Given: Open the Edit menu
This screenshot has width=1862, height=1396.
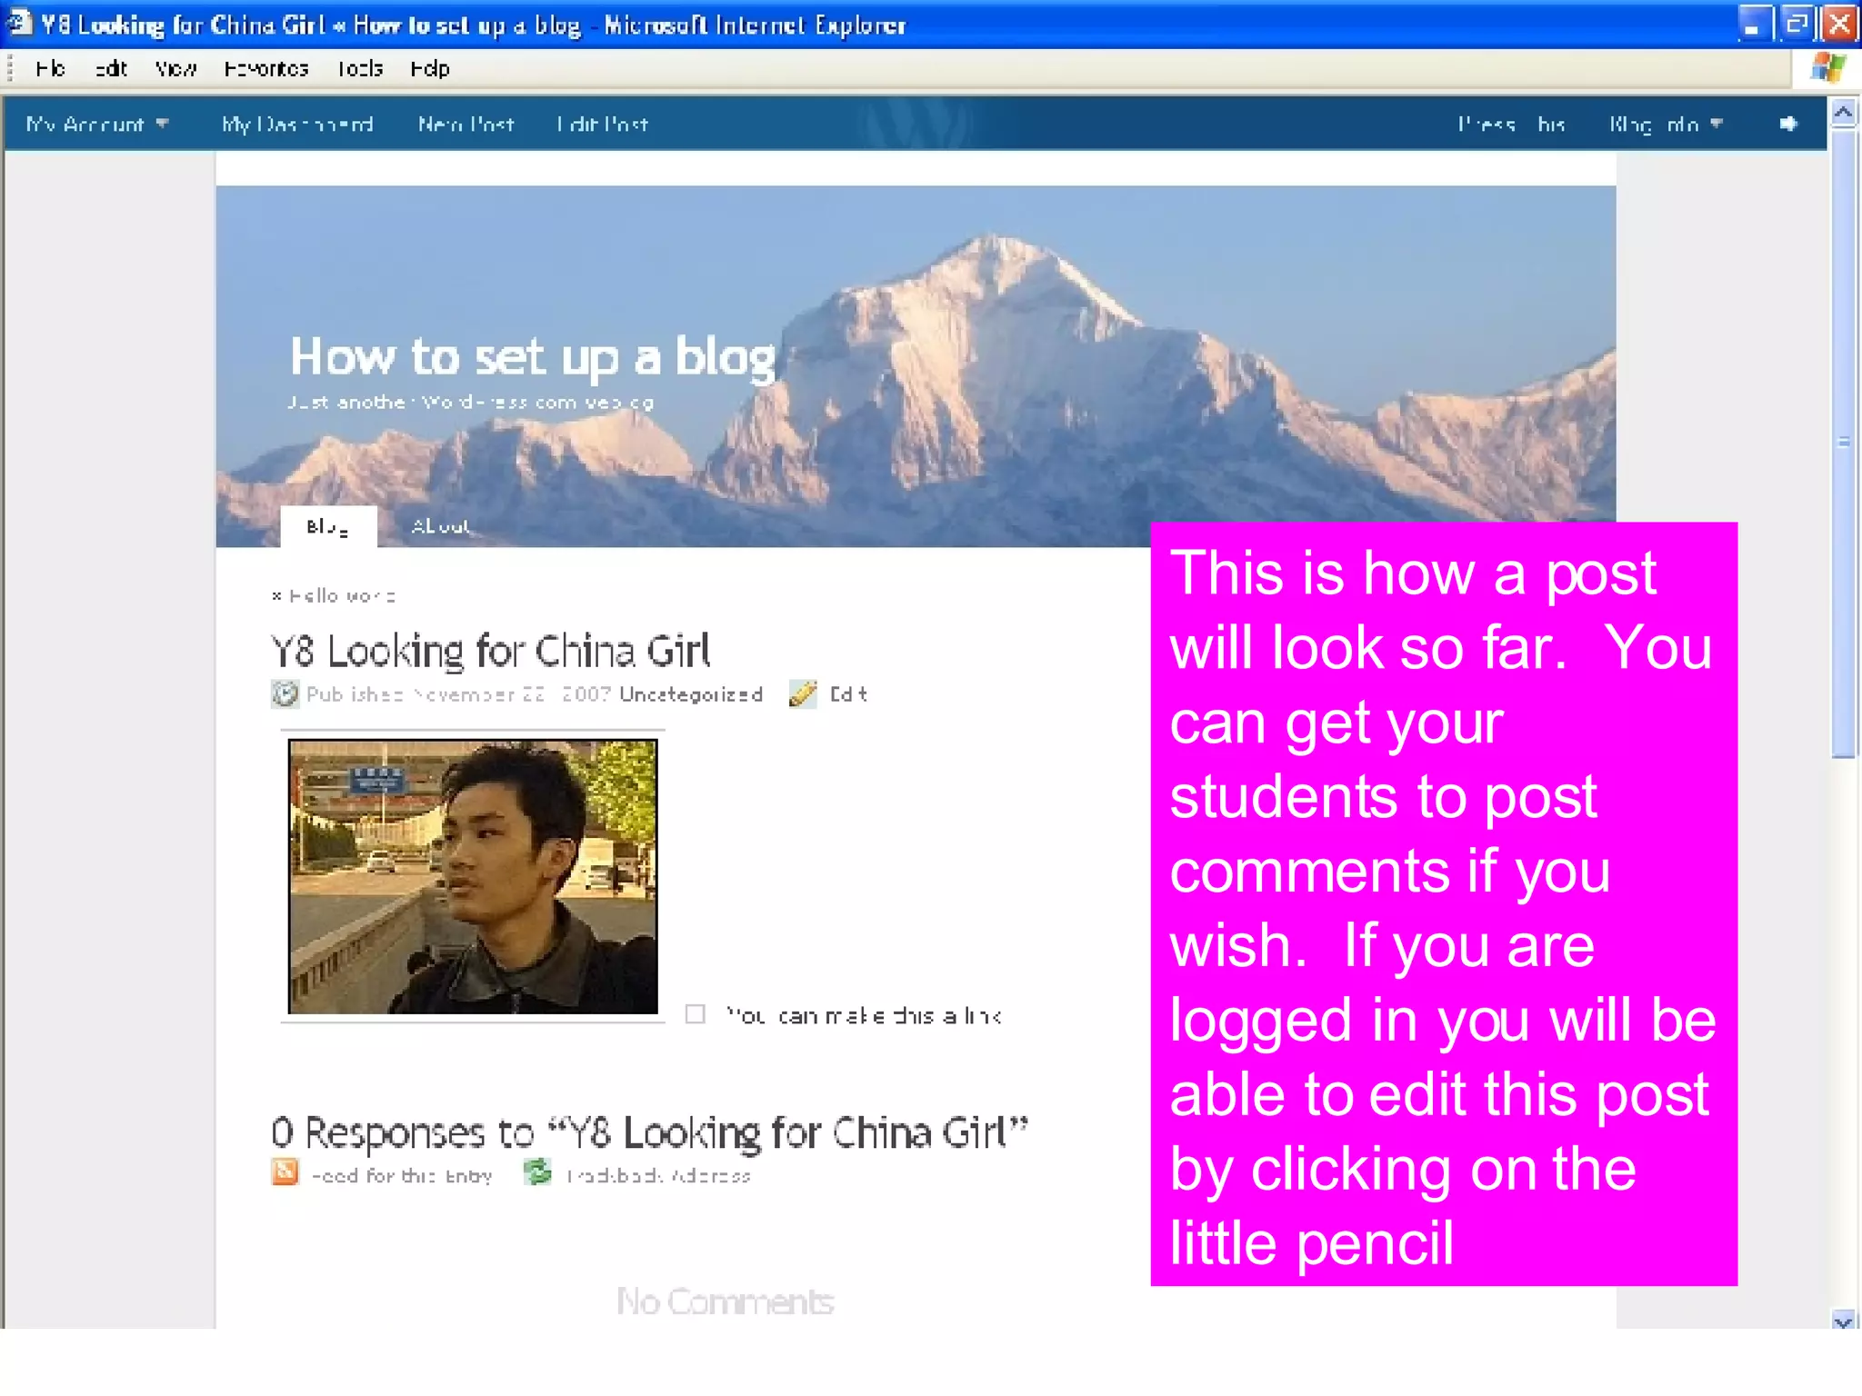Looking at the screenshot, I should [111, 68].
